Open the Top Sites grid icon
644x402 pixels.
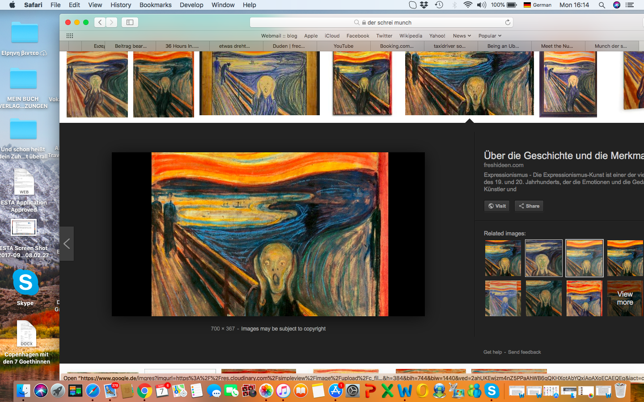[70, 36]
